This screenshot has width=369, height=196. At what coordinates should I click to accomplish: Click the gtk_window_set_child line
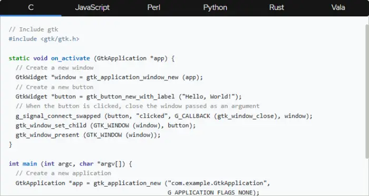105,126
